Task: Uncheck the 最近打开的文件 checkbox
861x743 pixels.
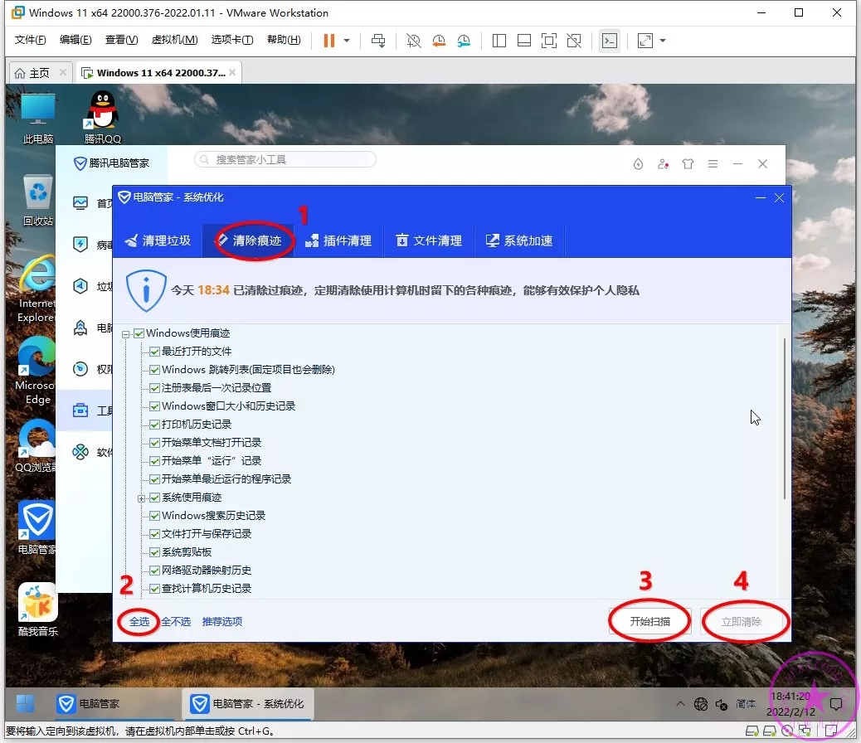Action: 155,352
